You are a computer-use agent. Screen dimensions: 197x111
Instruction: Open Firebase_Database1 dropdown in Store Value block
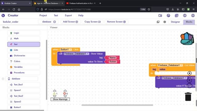click(76, 54)
